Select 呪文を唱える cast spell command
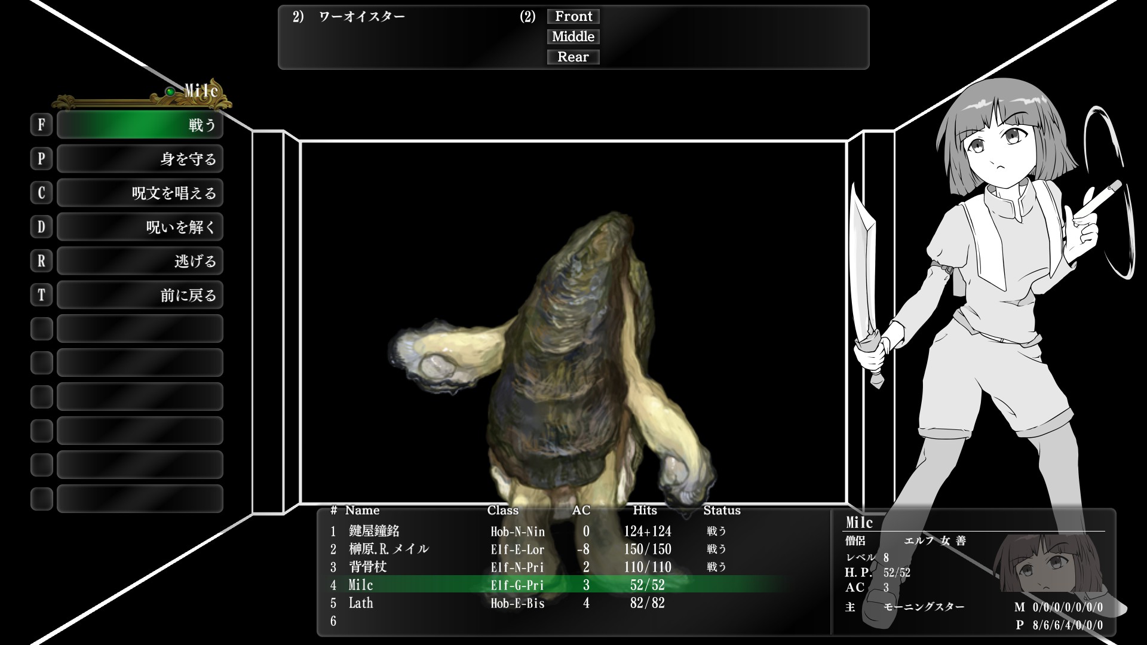This screenshot has width=1147, height=645. tap(140, 193)
